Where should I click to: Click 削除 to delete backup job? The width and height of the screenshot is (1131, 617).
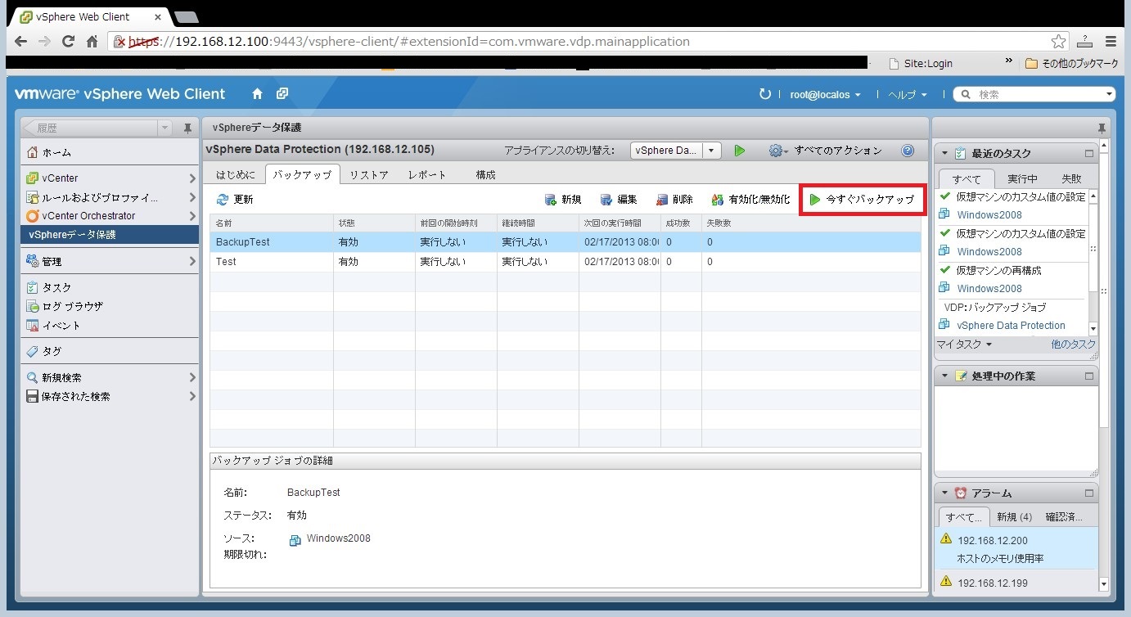coord(674,200)
